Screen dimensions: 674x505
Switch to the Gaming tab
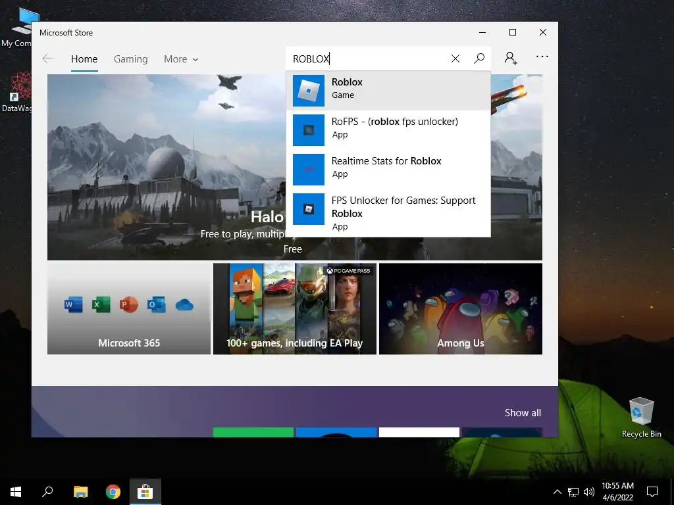[131, 59]
